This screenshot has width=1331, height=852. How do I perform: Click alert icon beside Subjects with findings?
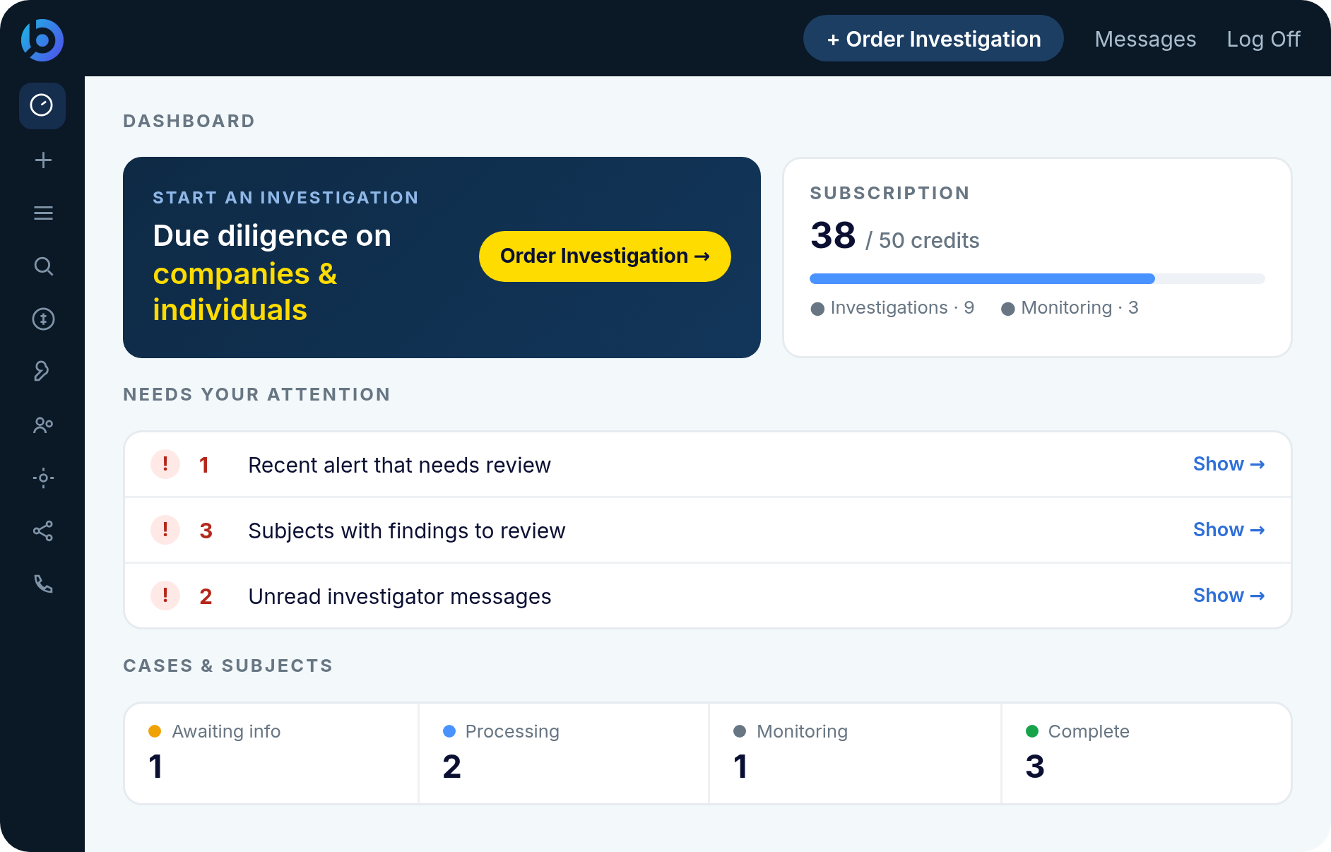(165, 530)
